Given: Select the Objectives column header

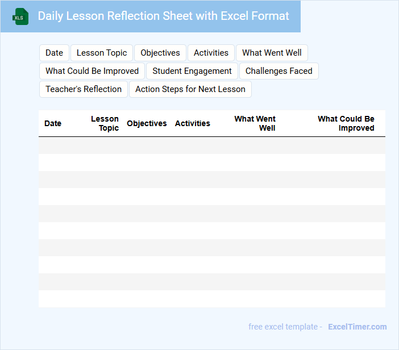Looking at the screenshot, I should [147, 123].
